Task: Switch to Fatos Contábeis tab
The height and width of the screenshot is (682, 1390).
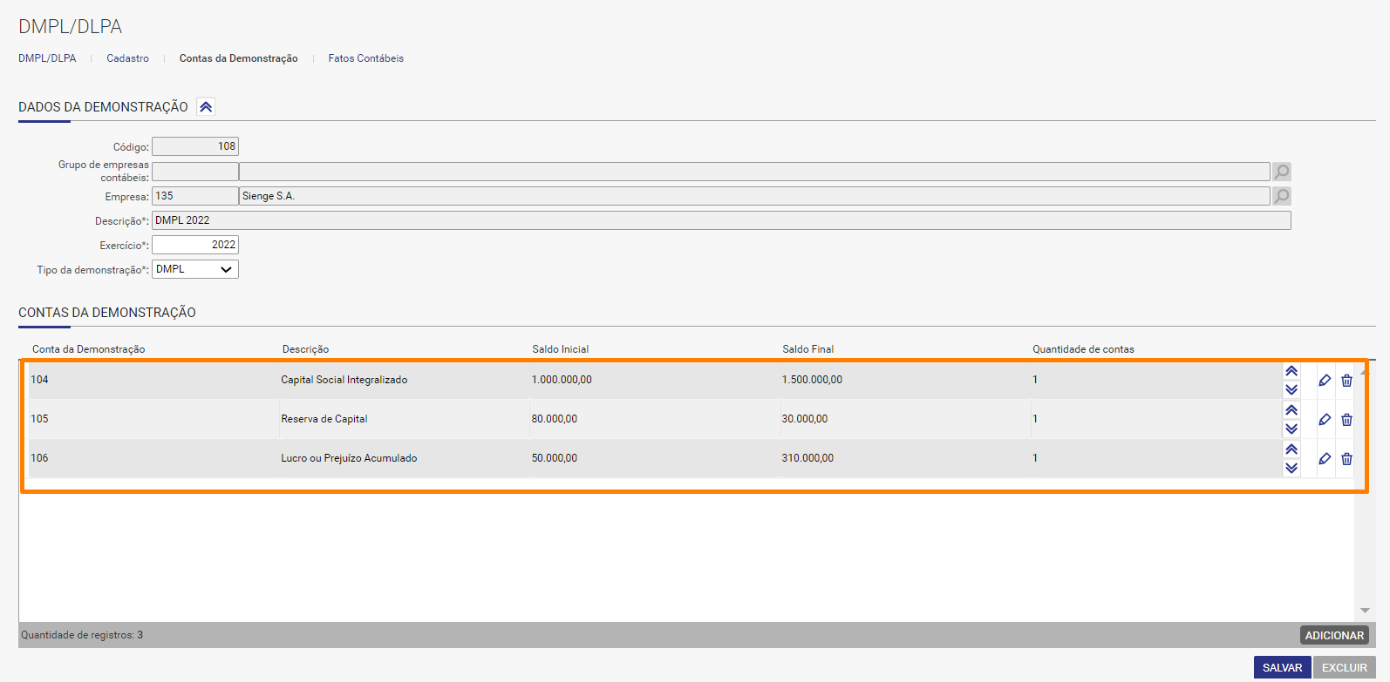Action: [366, 58]
